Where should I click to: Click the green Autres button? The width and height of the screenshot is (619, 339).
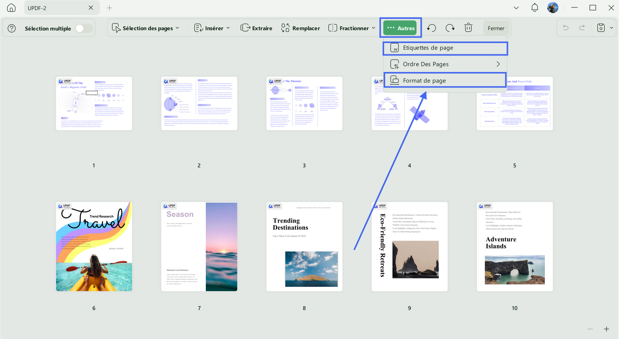tap(400, 28)
